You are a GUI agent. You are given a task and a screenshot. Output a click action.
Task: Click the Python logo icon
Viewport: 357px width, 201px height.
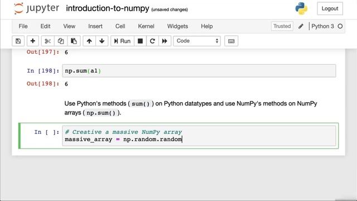(301, 8)
